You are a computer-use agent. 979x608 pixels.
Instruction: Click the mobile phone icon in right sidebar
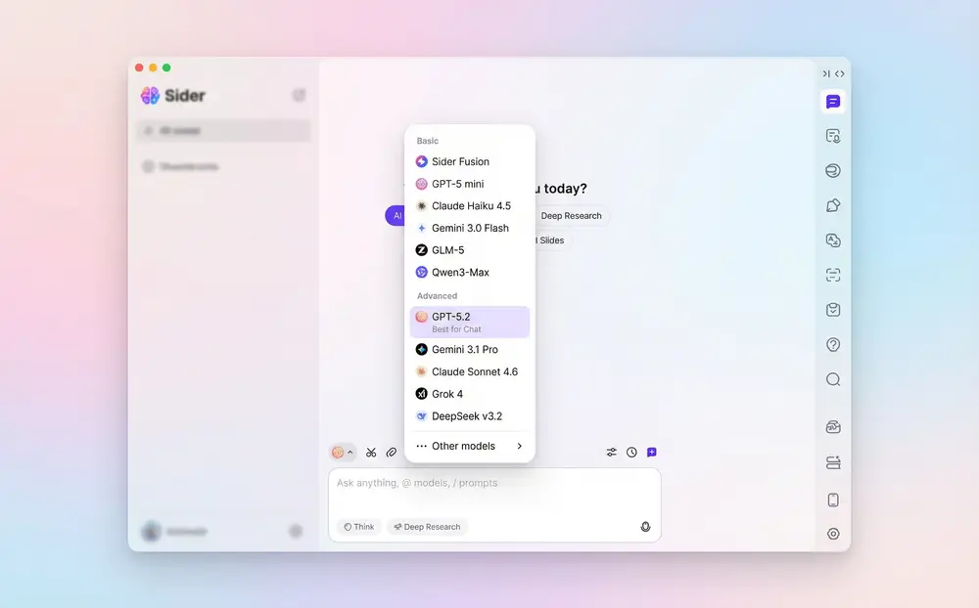click(x=833, y=499)
